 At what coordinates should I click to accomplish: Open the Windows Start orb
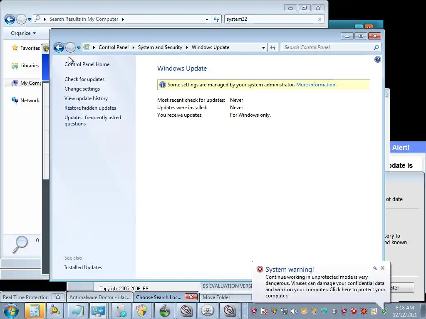tap(11, 311)
